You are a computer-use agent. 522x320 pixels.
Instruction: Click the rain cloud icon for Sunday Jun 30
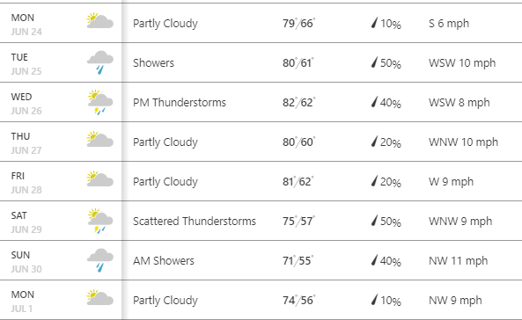[x=100, y=260]
